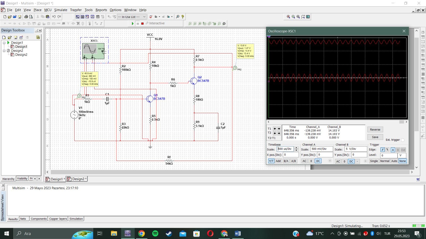Click the Electrical rules check icon

point(151,17)
